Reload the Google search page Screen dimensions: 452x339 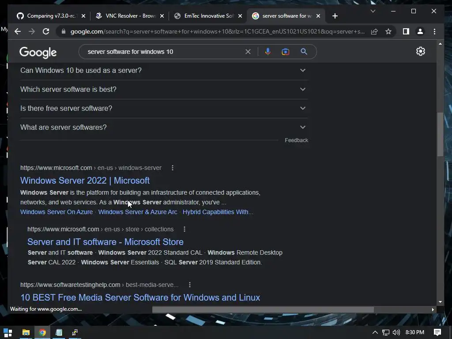(46, 31)
